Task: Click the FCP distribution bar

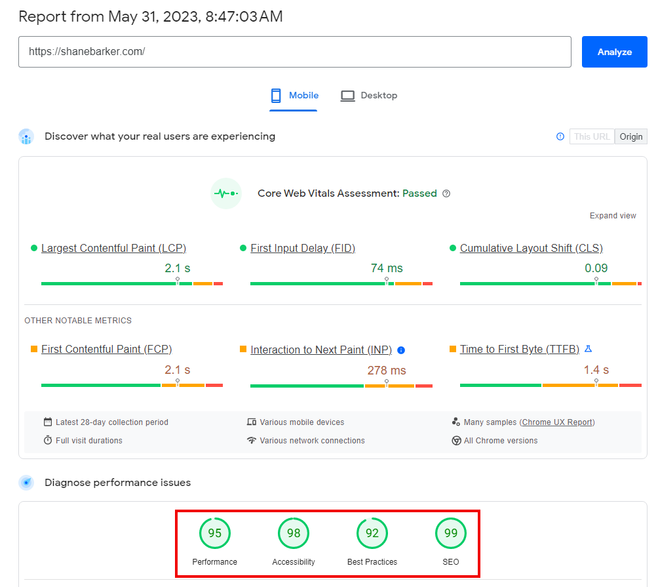Action: coord(132,385)
